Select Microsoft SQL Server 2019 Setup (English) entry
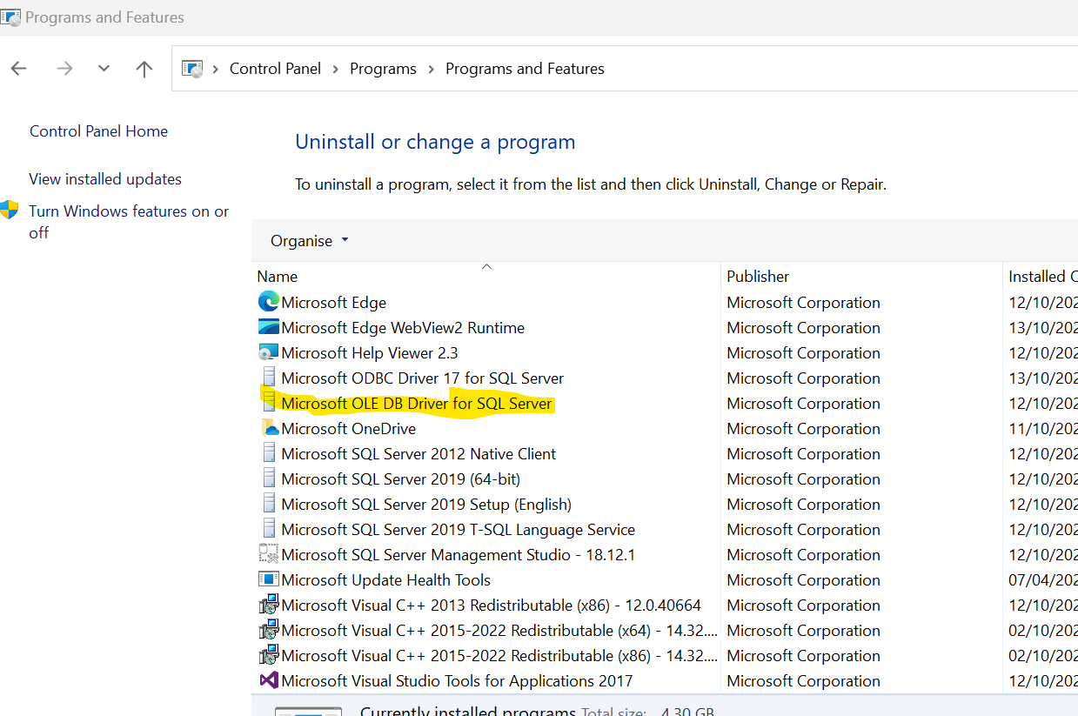This screenshot has height=716, width=1078. 426,505
